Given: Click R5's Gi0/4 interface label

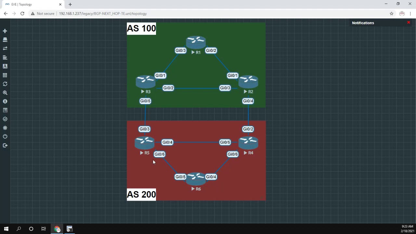Looking at the screenshot, I should click(167, 142).
